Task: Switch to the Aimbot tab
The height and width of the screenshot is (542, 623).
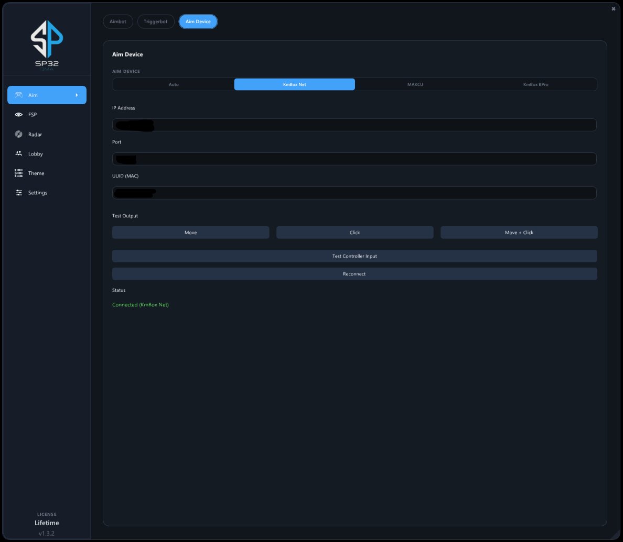Action: (x=118, y=21)
